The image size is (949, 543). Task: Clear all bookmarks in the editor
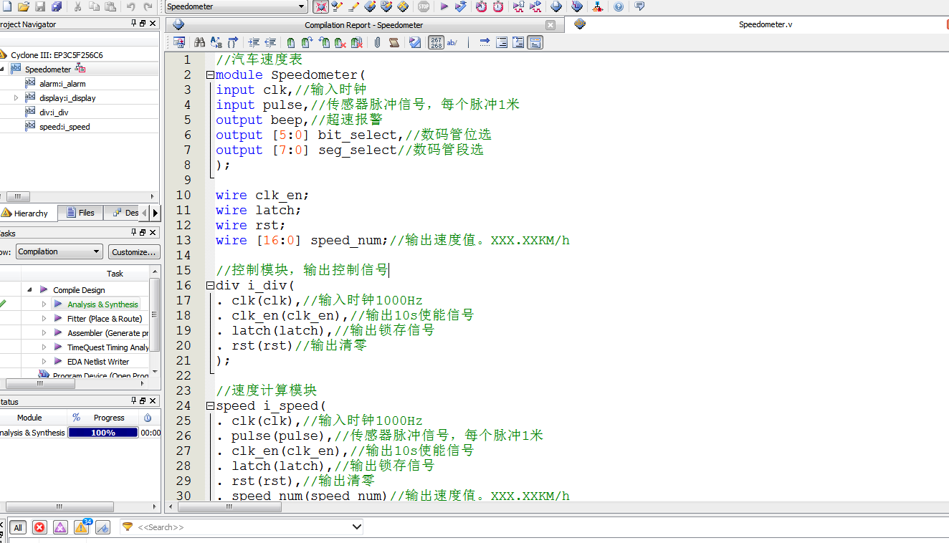(x=357, y=42)
